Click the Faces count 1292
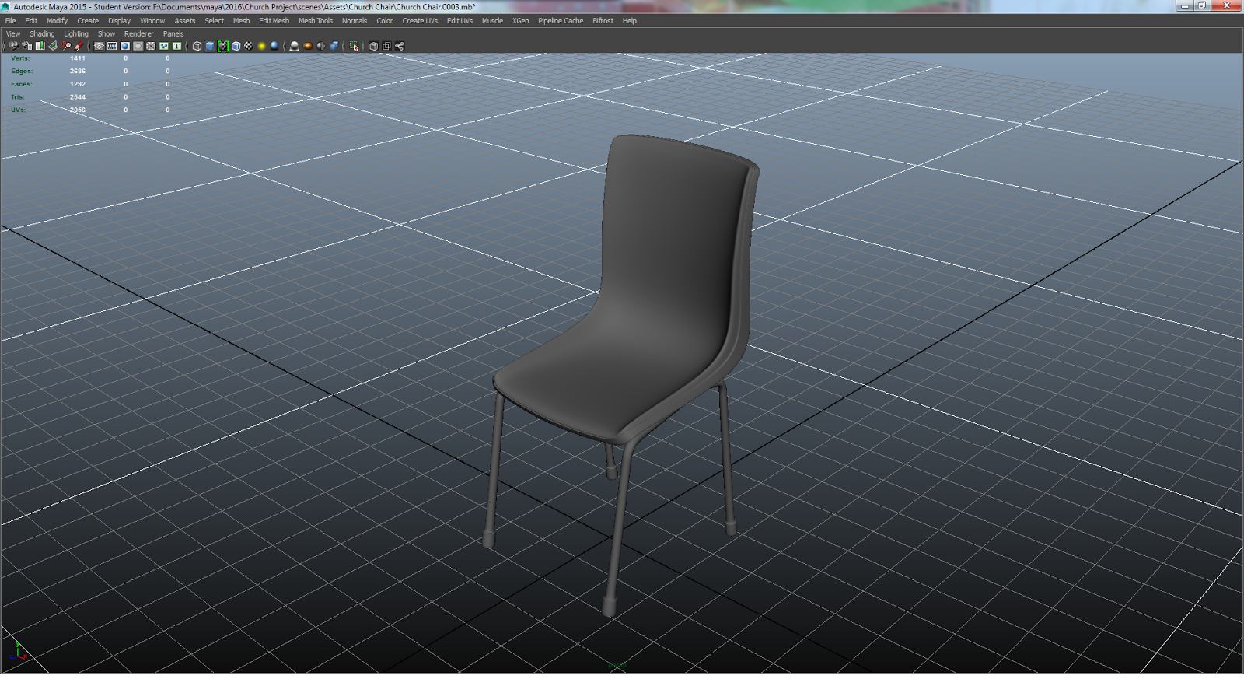1244x700 pixels. pos(78,84)
